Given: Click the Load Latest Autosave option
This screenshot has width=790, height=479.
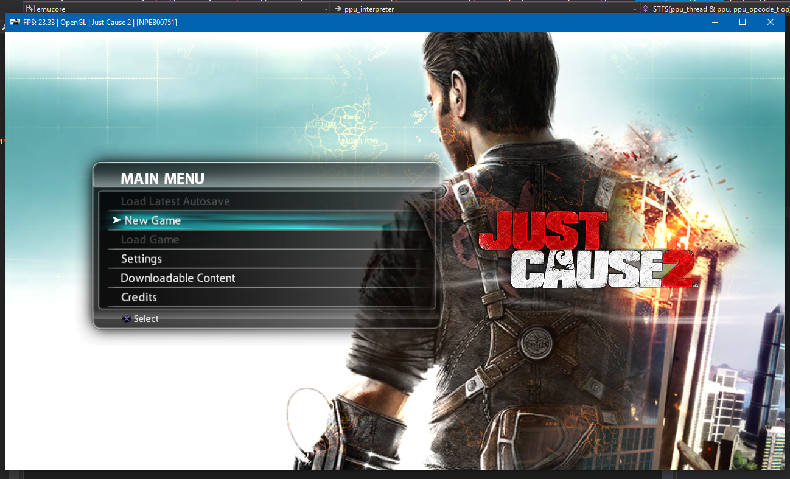Looking at the screenshot, I should pyautogui.click(x=176, y=201).
